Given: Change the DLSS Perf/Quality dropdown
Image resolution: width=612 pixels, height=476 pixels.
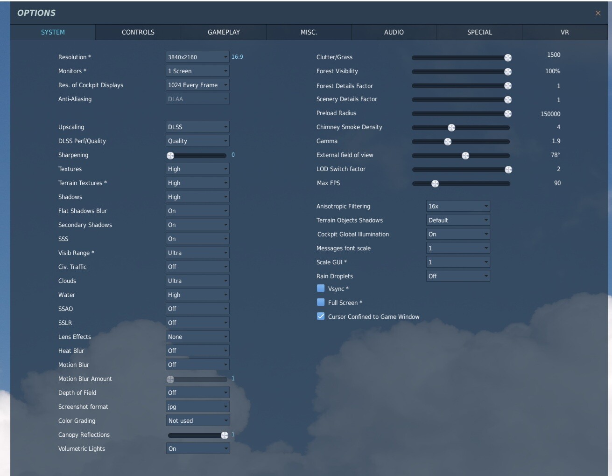Looking at the screenshot, I should click(197, 141).
